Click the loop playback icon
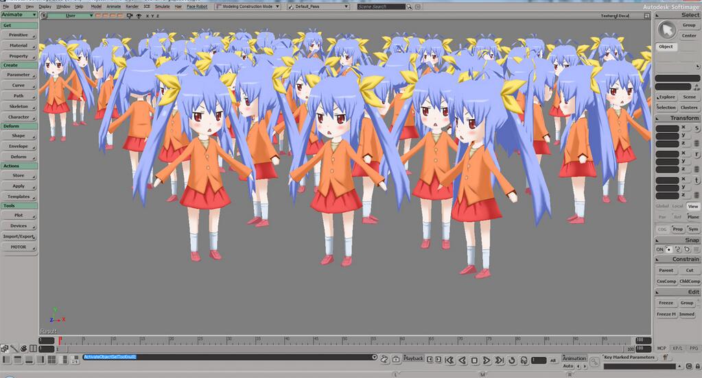The image size is (702, 378). click(x=513, y=360)
